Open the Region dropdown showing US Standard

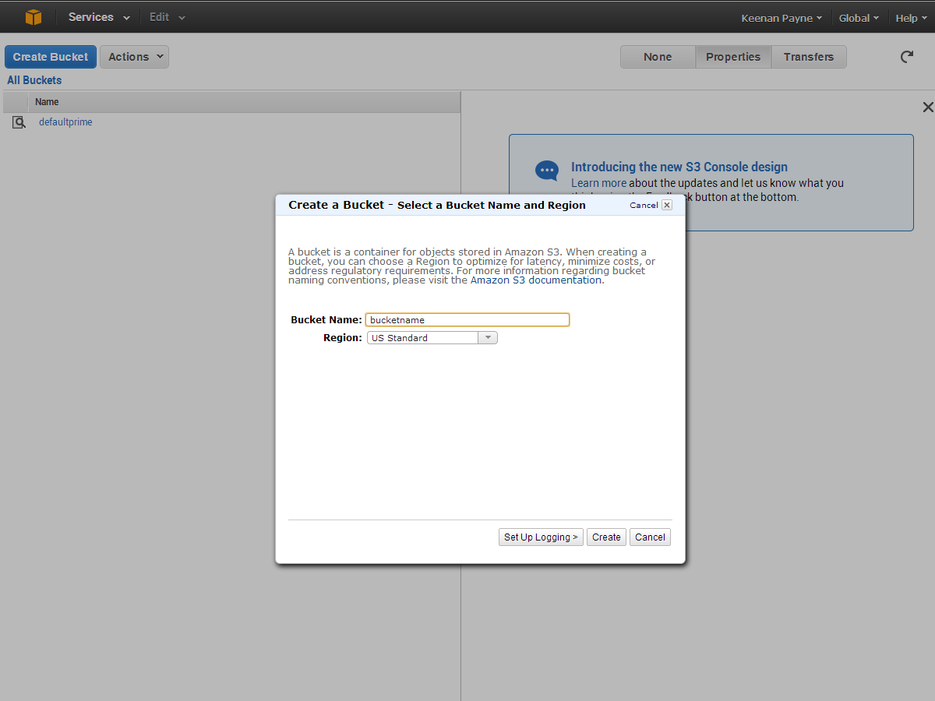432,338
